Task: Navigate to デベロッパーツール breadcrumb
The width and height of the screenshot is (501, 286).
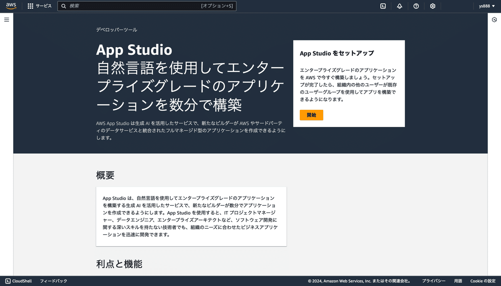Action: (x=116, y=30)
